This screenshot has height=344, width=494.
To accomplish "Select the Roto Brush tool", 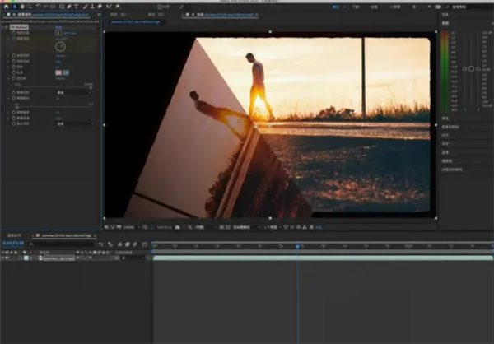I will (x=109, y=7).
